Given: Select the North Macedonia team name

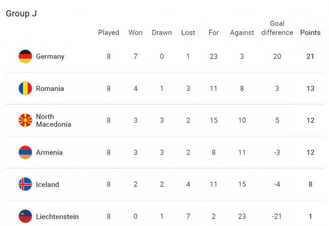Looking at the screenshot, I should (x=54, y=121).
